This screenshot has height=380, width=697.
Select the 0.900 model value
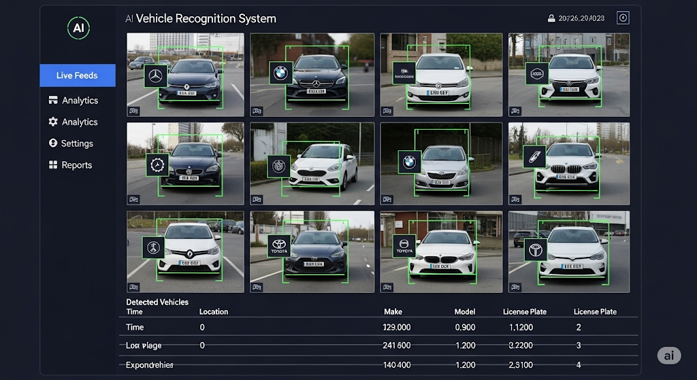pyautogui.click(x=465, y=328)
